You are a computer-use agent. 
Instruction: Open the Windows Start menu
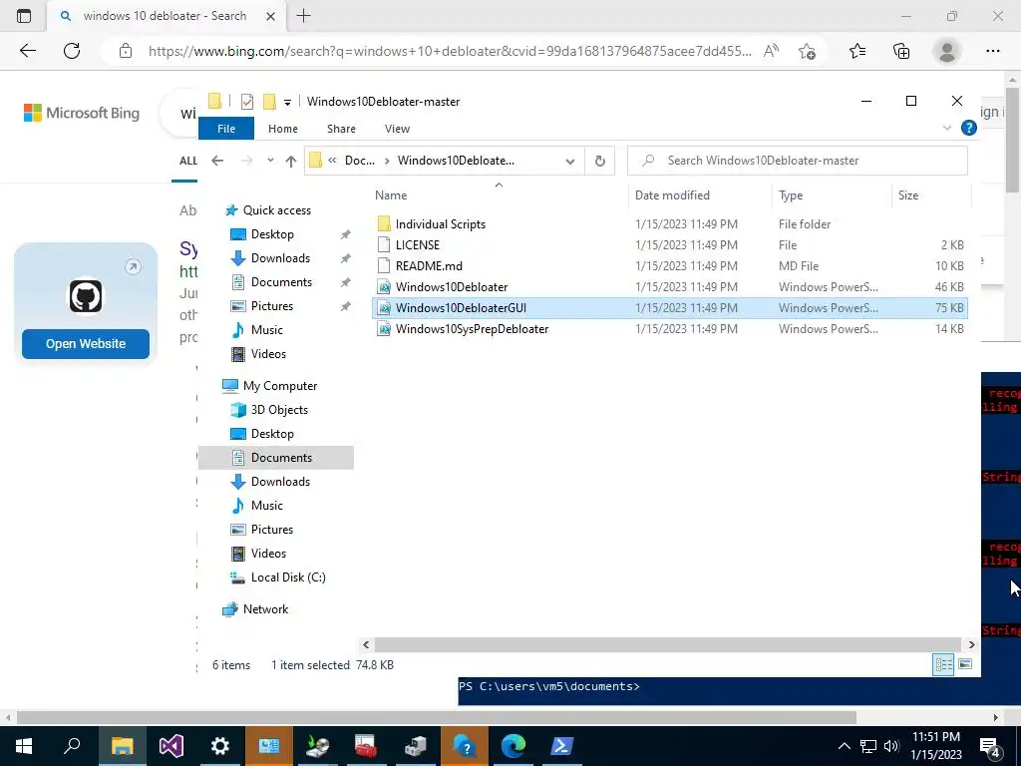click(x=24, y=746)
